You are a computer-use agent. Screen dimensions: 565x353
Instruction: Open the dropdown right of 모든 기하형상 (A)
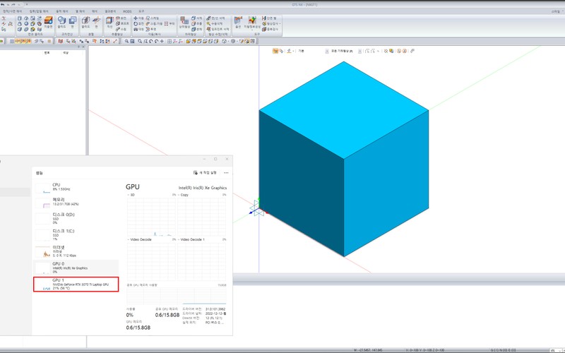tap(359, 51)
